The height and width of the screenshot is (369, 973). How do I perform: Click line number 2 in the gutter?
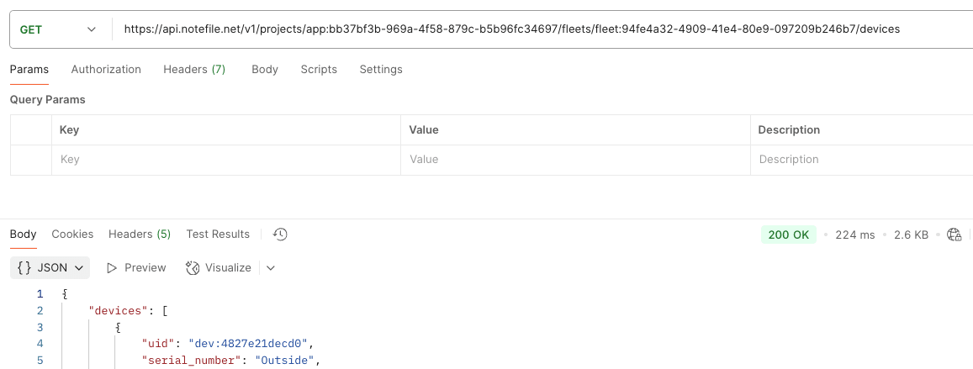(40, 311)
